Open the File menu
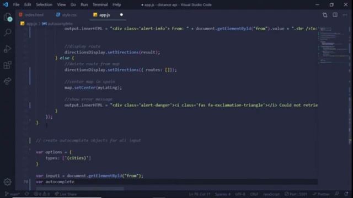 coord(16,4)
